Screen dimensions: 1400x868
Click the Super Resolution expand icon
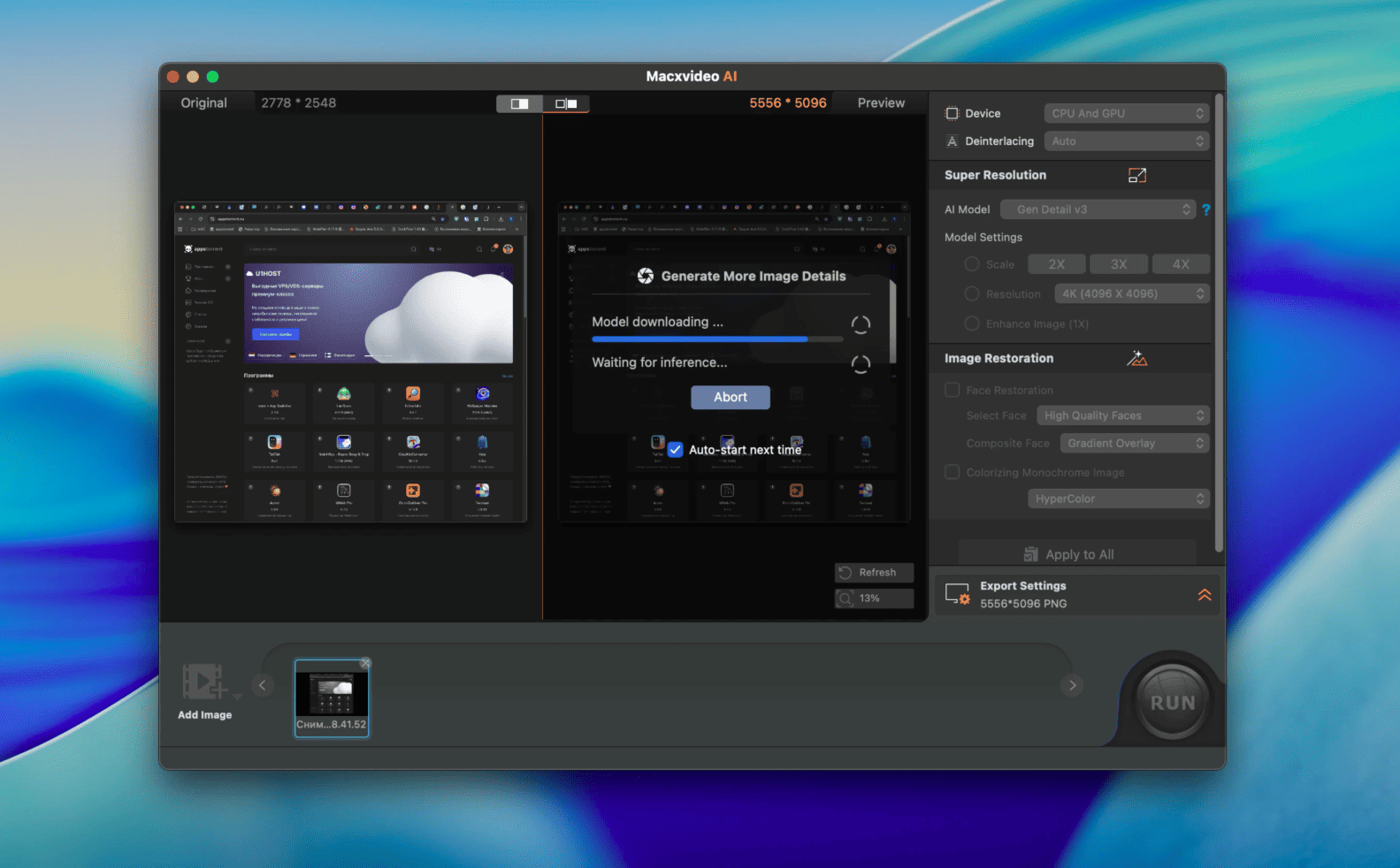(x=1137, y=175)
